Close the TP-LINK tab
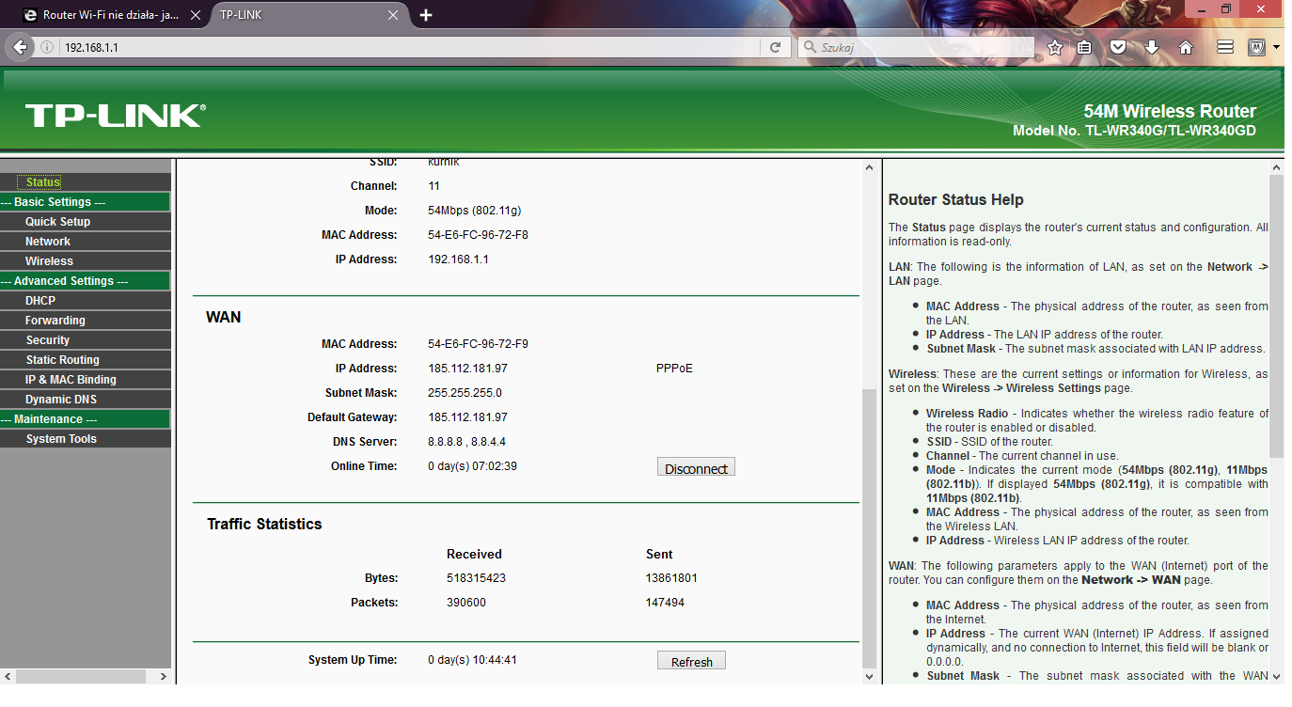The width and height of the screenshot is (1292, 707). (393, 15)
